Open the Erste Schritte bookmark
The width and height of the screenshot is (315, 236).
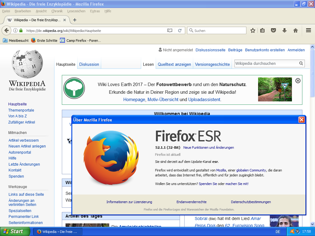point(44,40)
